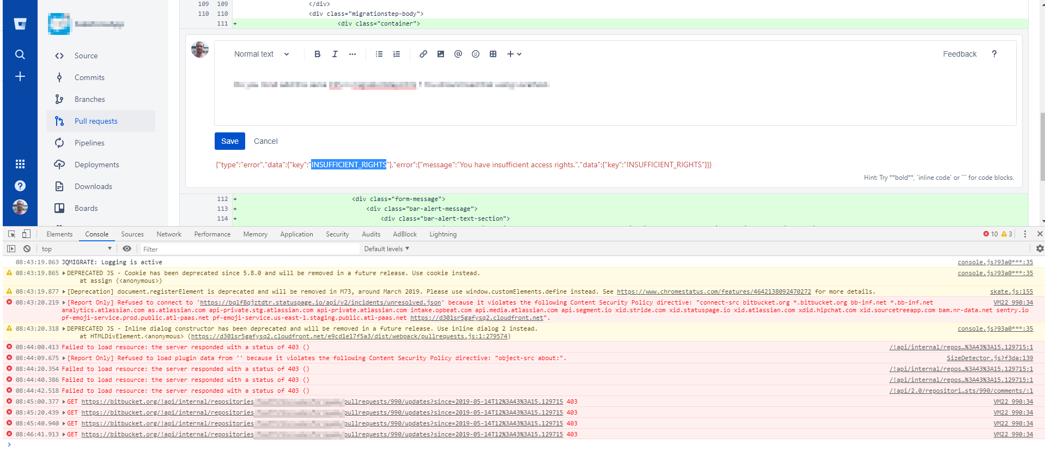1045x450 pixels.
Task: Click the Feedback link in the editor
Action: tap(959, 54)
